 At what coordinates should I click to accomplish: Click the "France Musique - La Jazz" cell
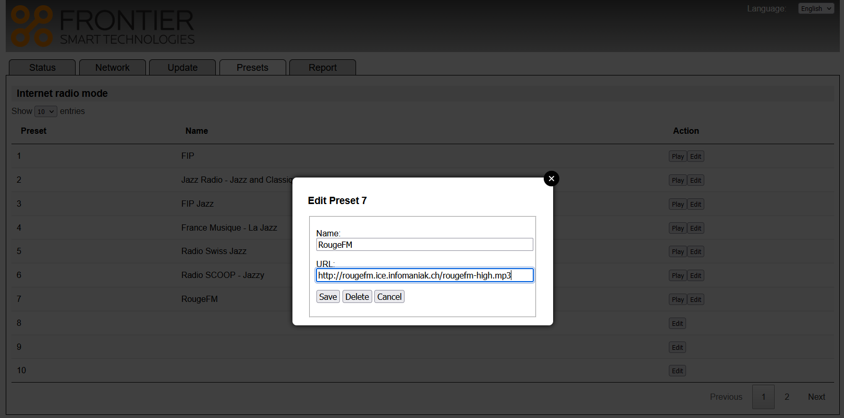(229, 228)
